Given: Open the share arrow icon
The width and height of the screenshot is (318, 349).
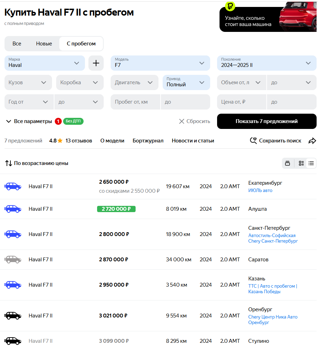Looking at the screenshot, I should [312, 141].
